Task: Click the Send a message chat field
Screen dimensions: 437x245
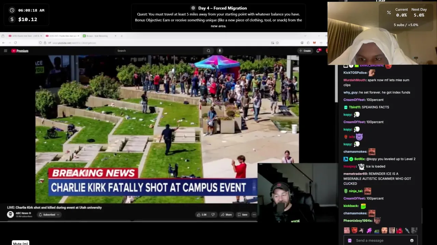Action: tap(380, 241)
